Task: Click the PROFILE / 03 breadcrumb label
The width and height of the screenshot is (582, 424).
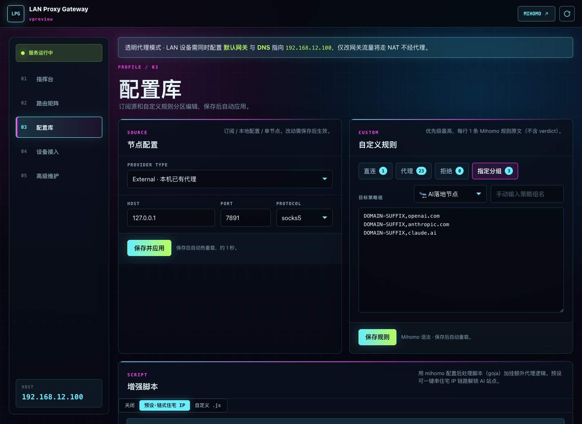Action: [x=138, y=67]
